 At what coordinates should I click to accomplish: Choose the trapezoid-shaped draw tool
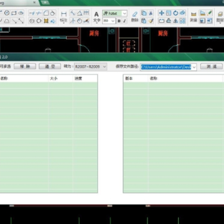point(7,21)
